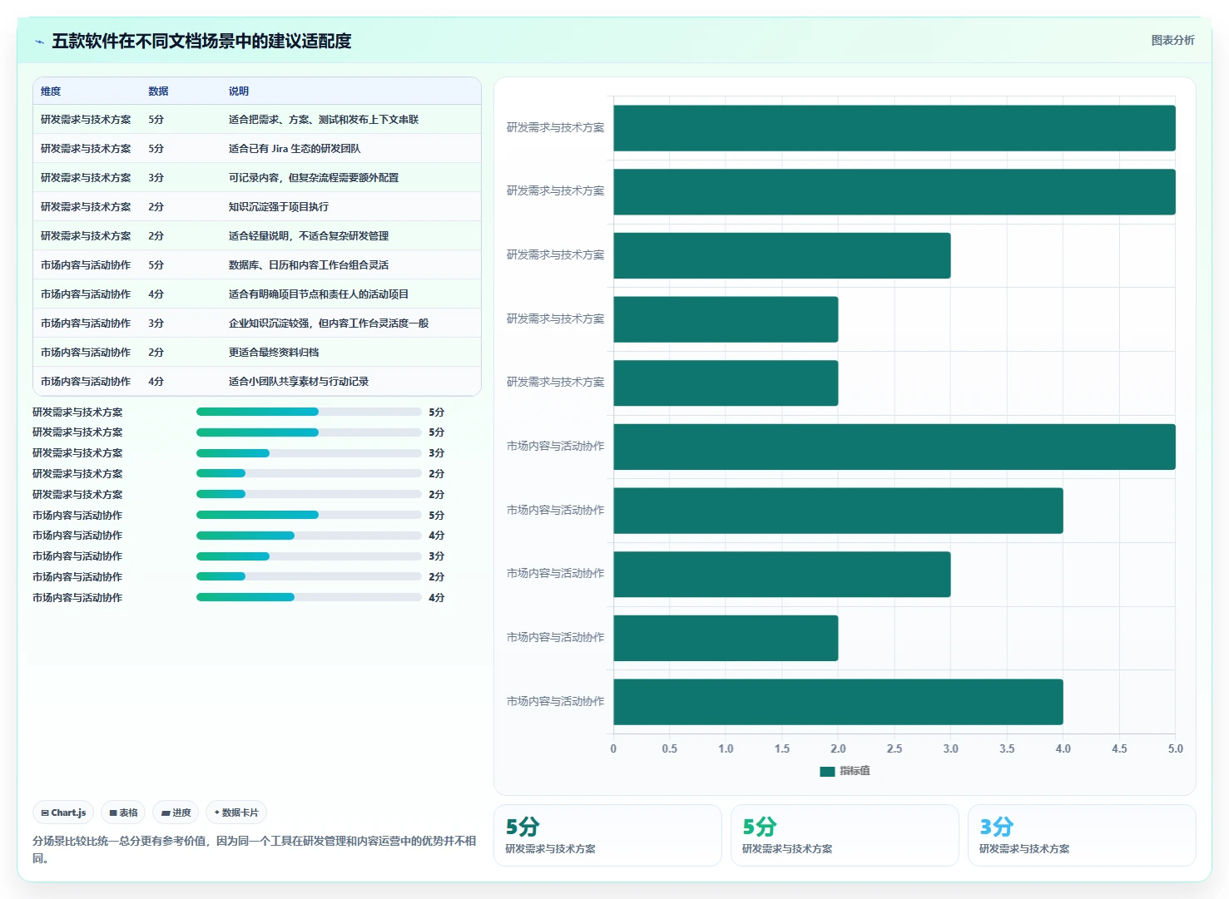Viewport: 1229px width, 899px height.
Task: Click the 市场内容与活动协作 progress bar rated 2分
Action: pos(309,576)
